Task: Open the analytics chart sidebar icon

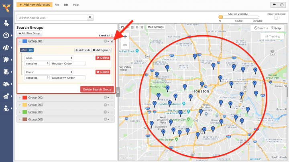Action: 6,96
